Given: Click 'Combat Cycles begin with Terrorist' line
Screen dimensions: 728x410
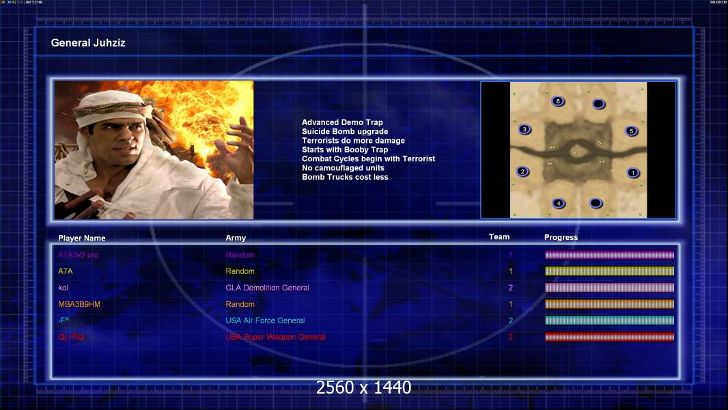Looking at the screenshot, I should (369, 159).
